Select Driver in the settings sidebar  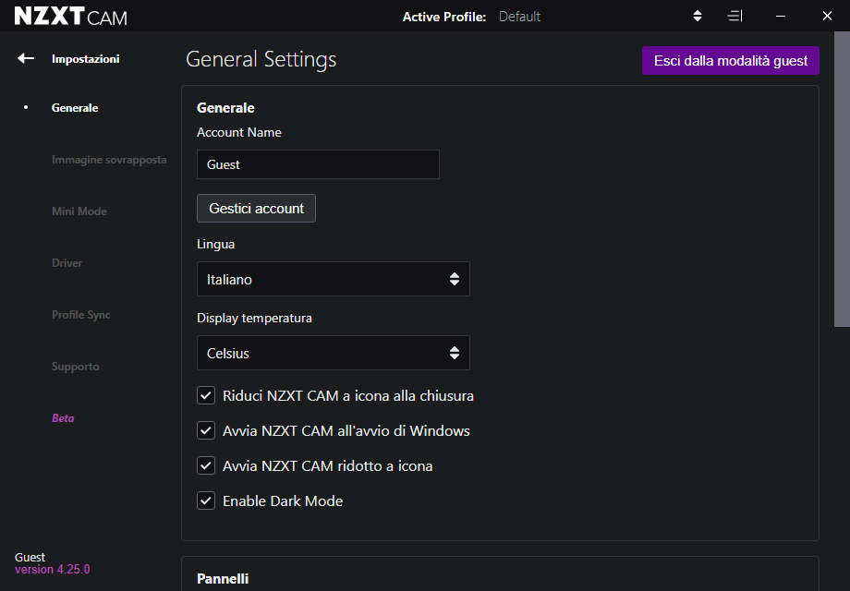pos(67,263)
